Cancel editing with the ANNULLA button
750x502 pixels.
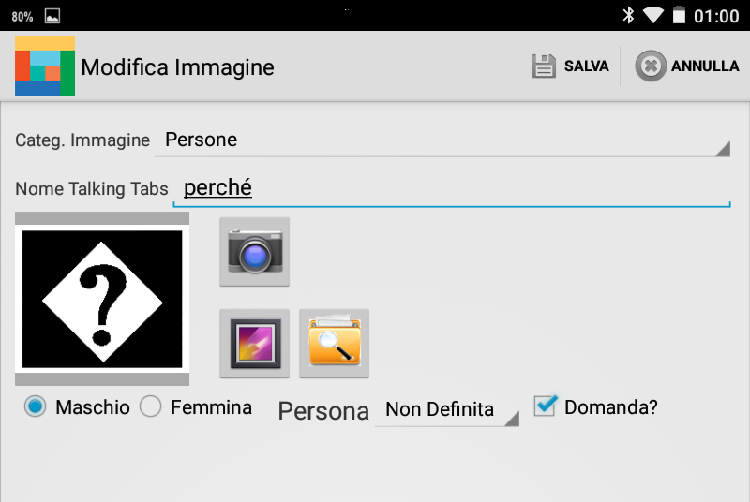(x=687, y=66)
